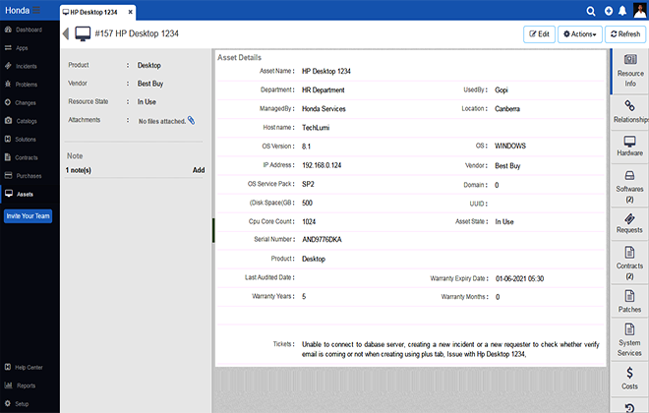Image resolution: width=649 pixels, height=413 pixels.
Task: Click the Honda brand name
Action: (x=17, y=11)
